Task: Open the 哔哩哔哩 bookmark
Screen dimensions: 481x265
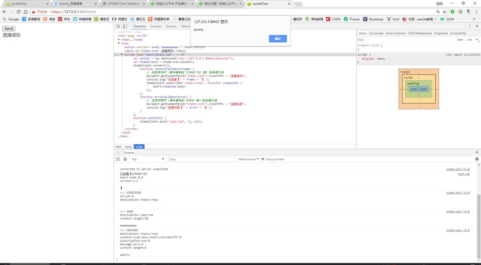Action: point(82,19)
